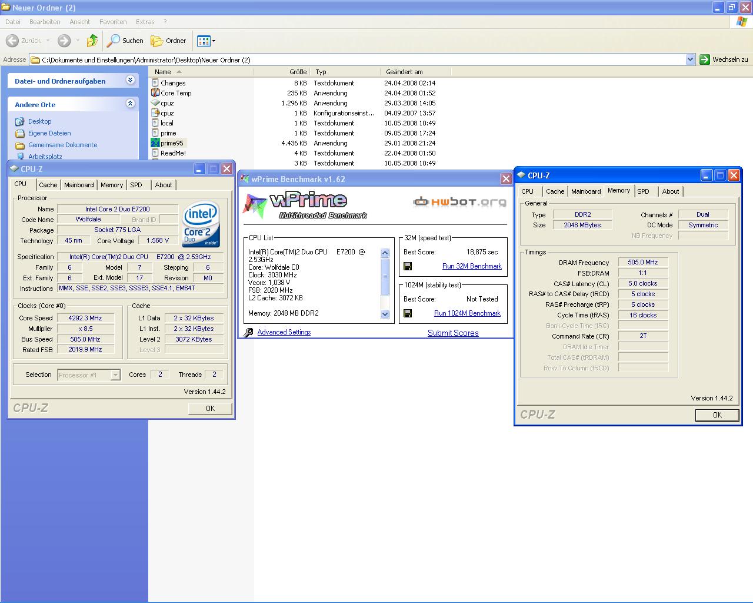Click the Advanced Settings wrench icon
The height and width of the screenshot is (603, 753).
[248, 333]
